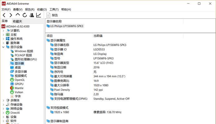Click the 多媒体 multimedia speaker icon
Image resolution: width=216 pixels, height=124 pixels.
tap(8, 100)
